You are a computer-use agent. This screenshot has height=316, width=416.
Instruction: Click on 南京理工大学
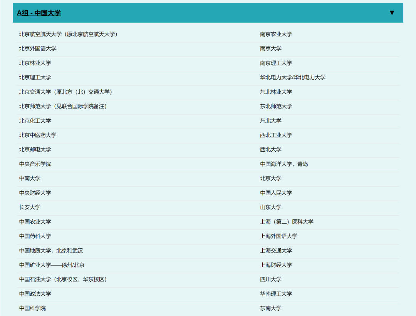click(x=276, y=63)
